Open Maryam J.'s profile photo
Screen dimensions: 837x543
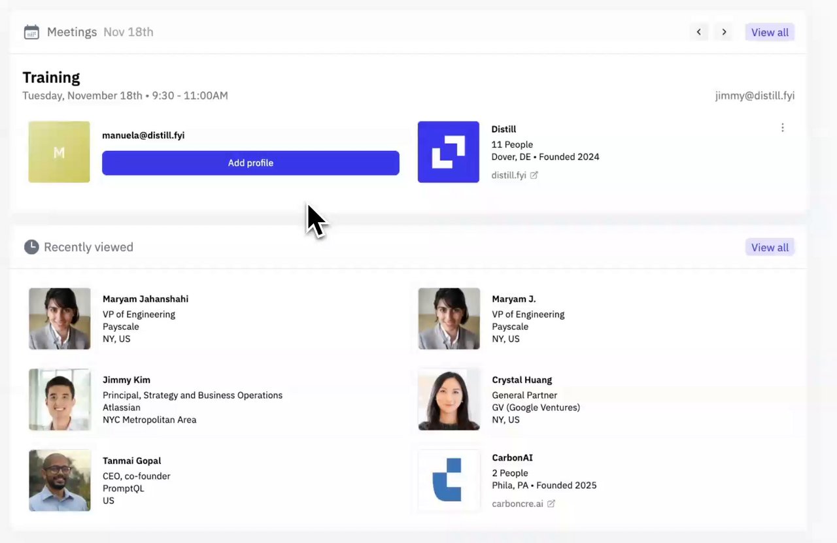[x=449, y=318]
